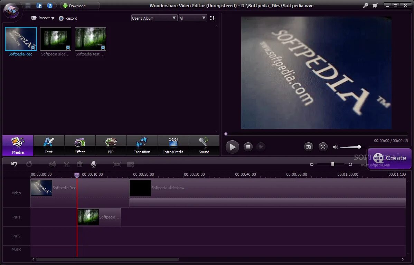Click the edit clip icon

(52, 164)
